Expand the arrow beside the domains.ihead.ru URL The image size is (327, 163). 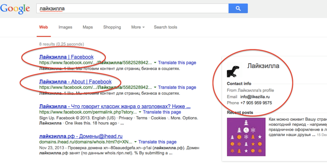(135, 142)
